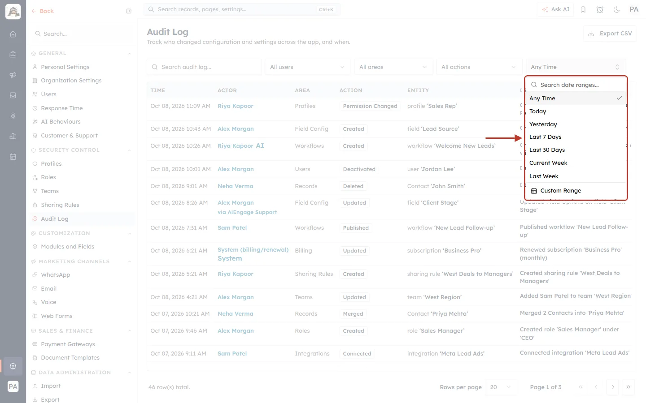
Task: Open the inbox icon in left rail
Action: [13, 95]
